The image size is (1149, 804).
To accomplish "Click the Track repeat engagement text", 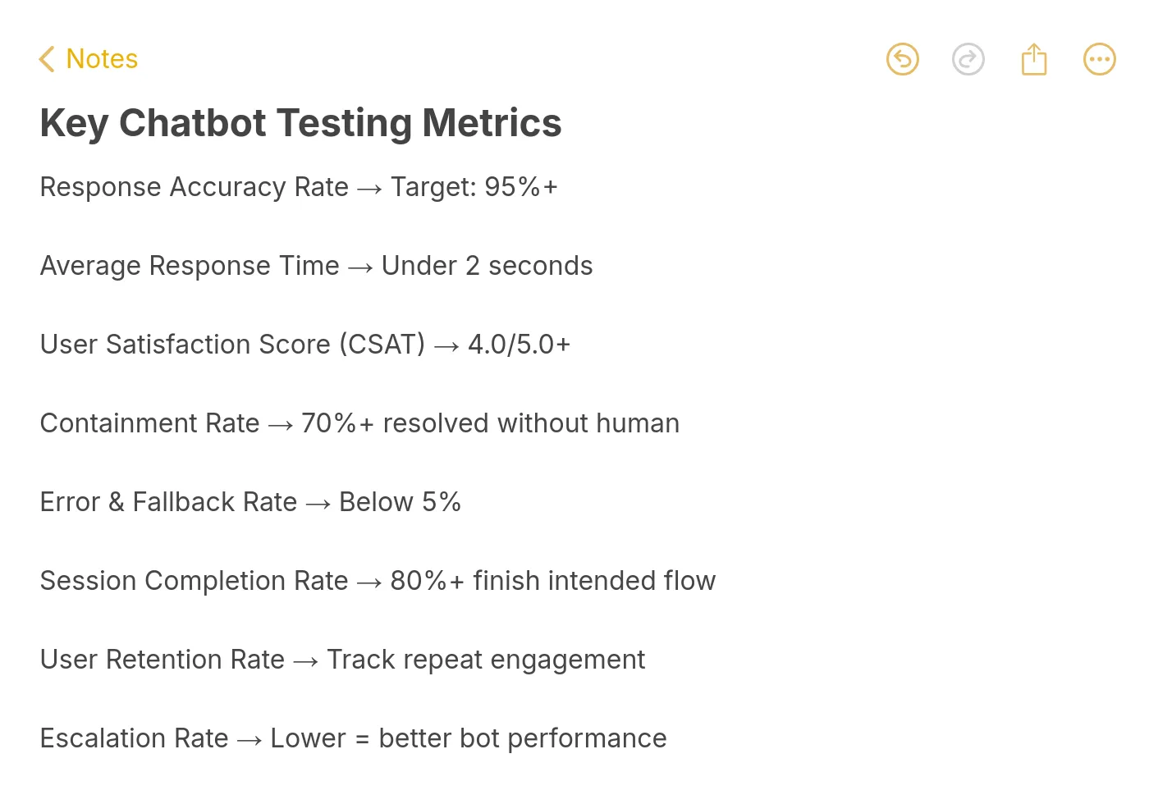I will [486, 659].
